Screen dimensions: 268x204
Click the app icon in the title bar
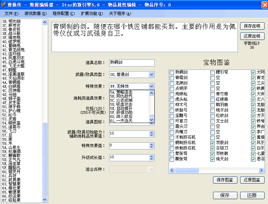point(4,5)
